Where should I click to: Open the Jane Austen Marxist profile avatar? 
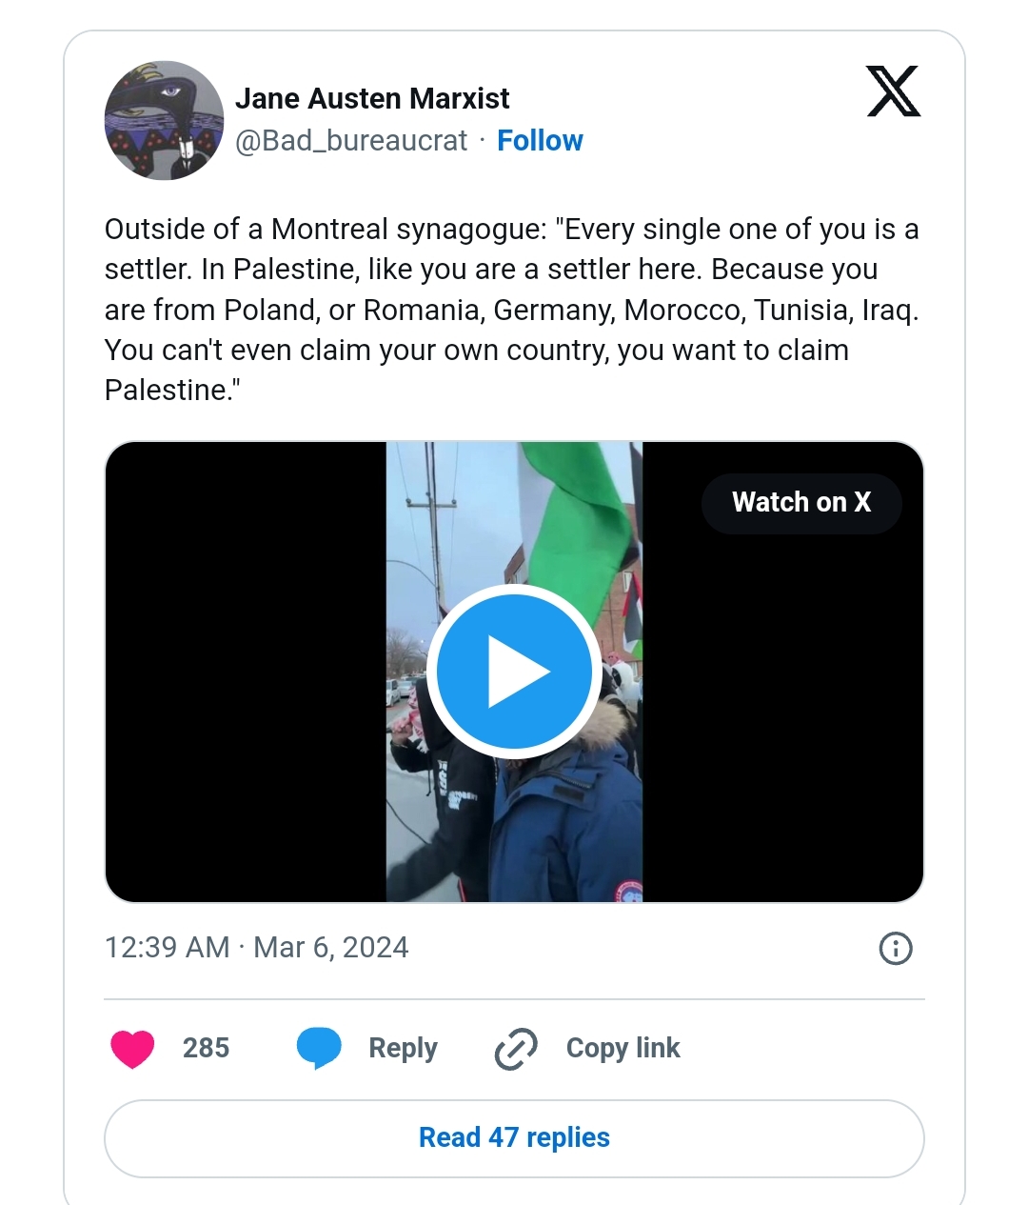coord(164,121)
